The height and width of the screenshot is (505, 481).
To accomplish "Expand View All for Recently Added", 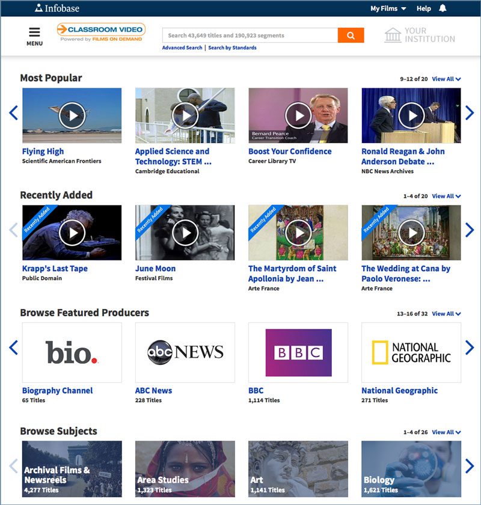I will pyautogui.click(x=447, y=196).
